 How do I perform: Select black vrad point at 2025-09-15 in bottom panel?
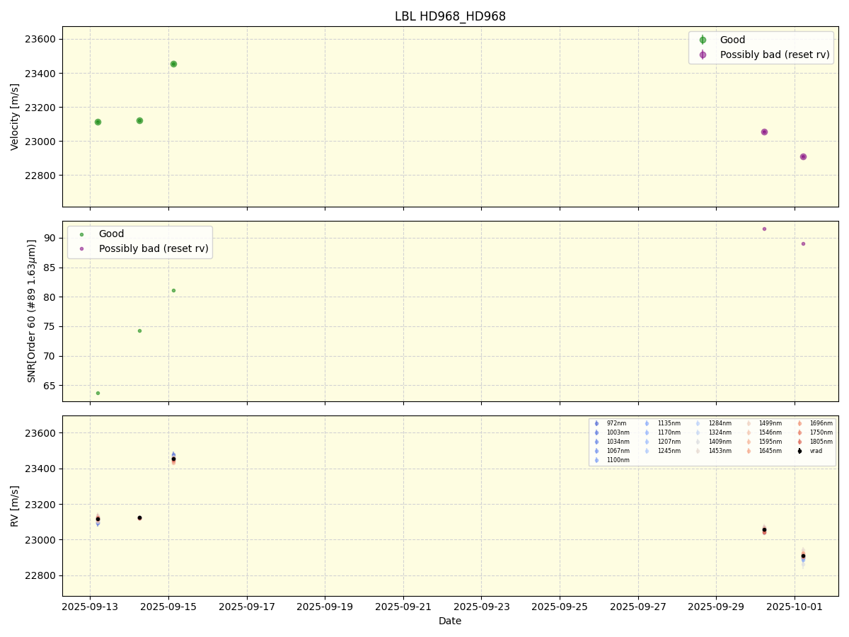(x=173, y=459)
